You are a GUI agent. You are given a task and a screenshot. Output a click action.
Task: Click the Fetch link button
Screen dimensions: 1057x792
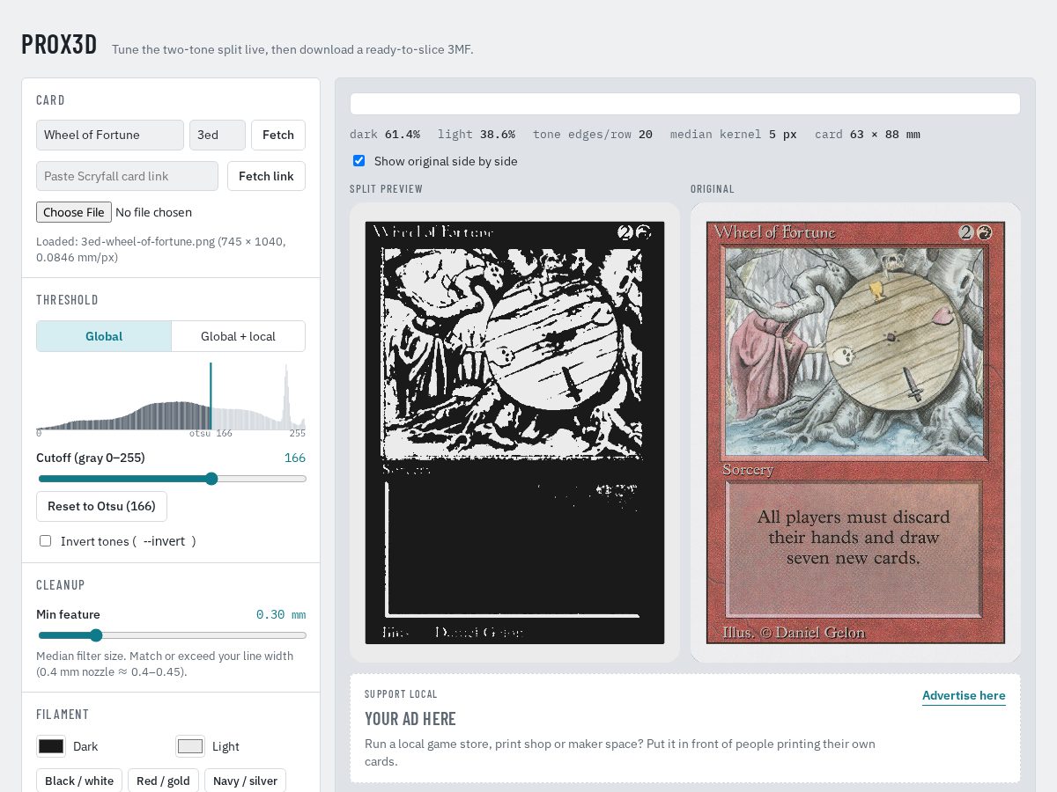[266, 176]
